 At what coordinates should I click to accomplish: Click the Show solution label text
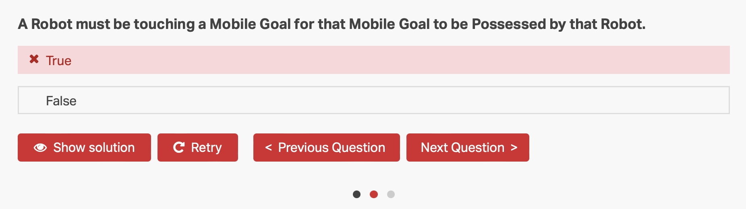tap(94, 148)
